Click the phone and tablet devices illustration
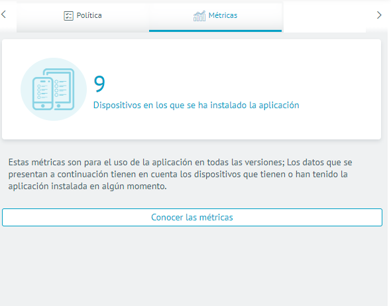 (x=54, y=89)
